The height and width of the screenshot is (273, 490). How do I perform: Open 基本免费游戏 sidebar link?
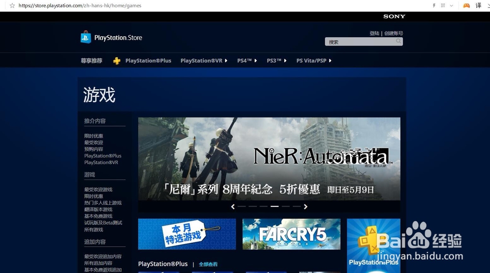[x=98, y=216]
